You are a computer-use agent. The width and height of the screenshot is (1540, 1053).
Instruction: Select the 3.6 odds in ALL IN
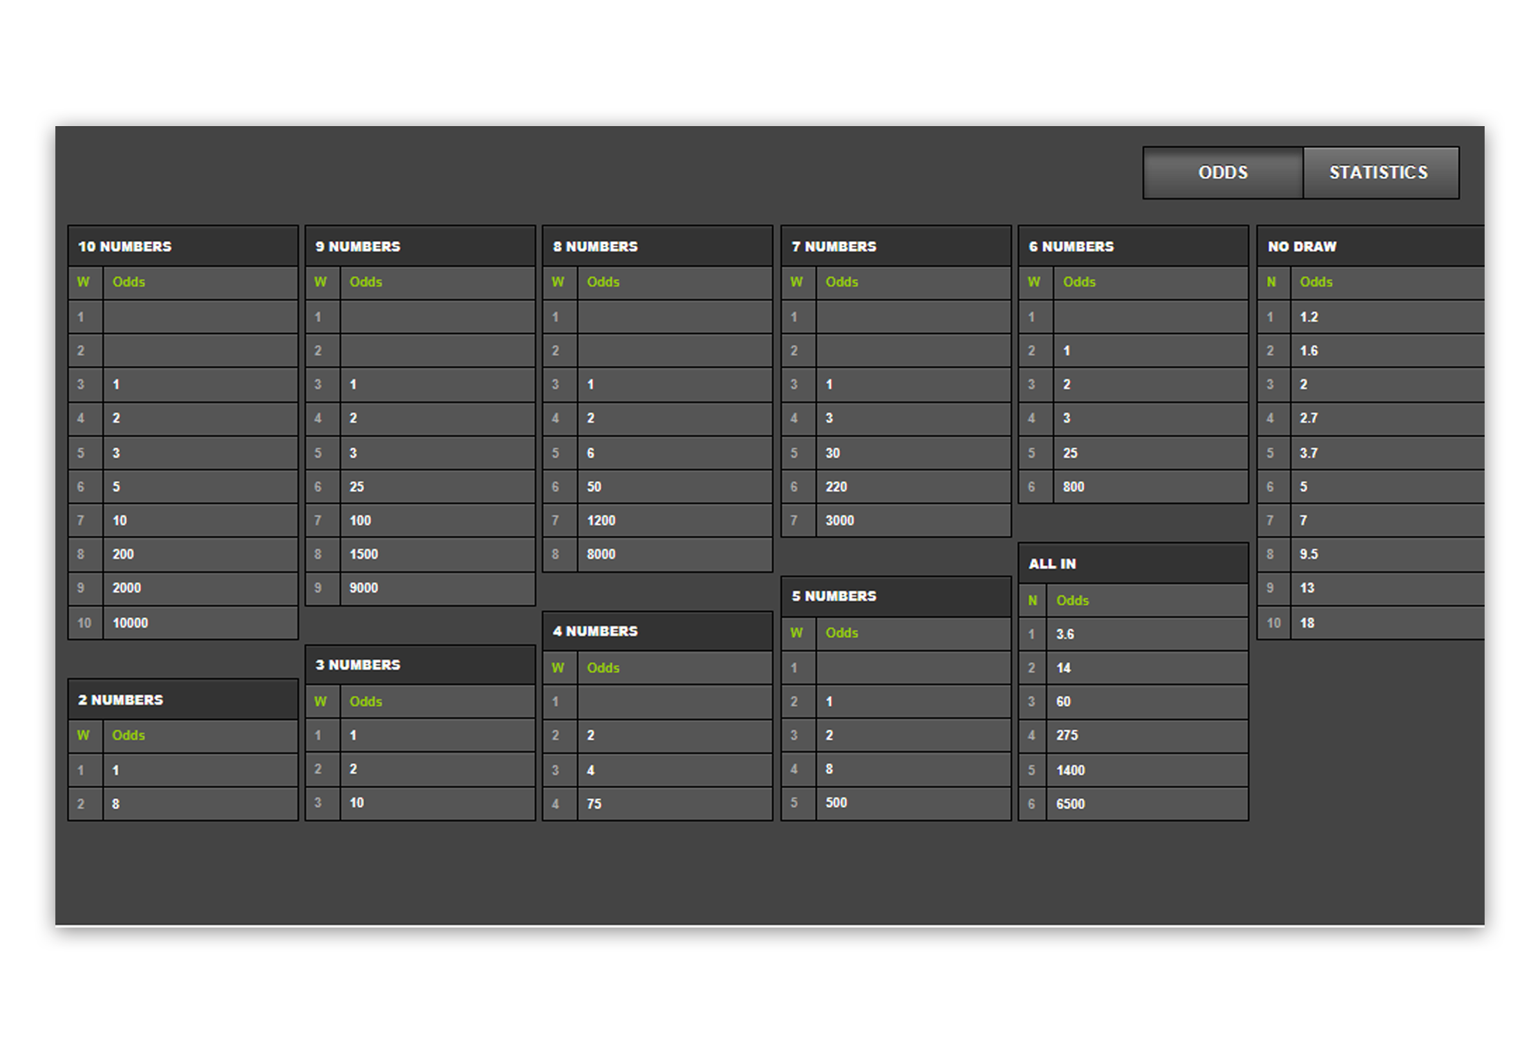point(1147,635)
